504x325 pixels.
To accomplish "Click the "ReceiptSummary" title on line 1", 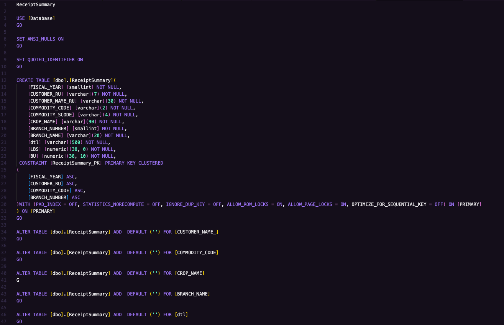I will pyautogui.click(x=36, y=5).
